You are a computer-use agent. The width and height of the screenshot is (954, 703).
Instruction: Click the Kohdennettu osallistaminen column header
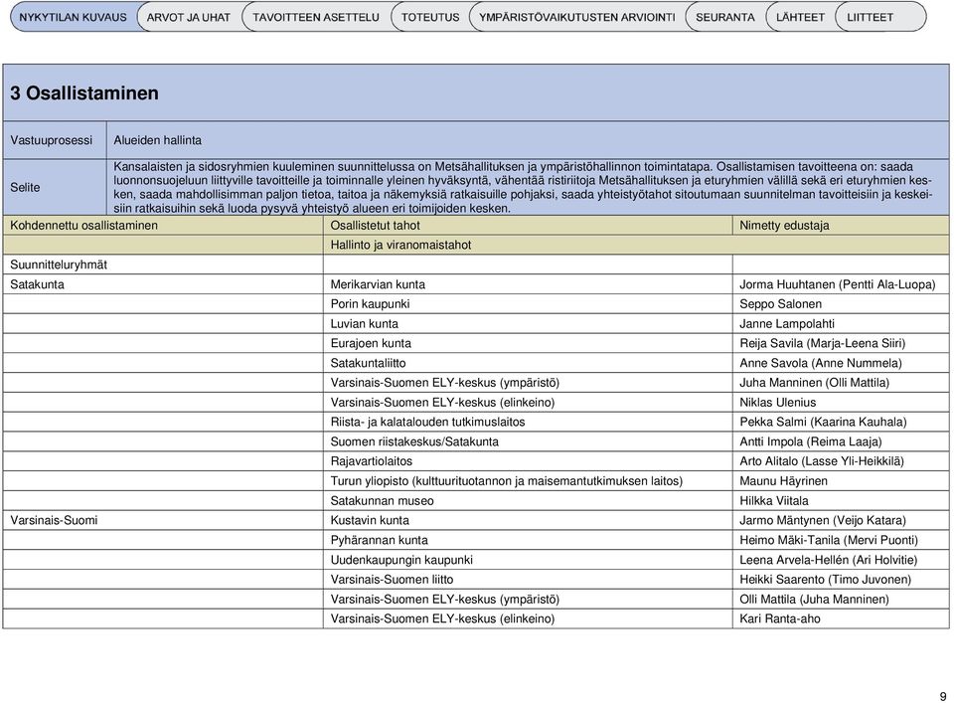[x=162, y=225]
